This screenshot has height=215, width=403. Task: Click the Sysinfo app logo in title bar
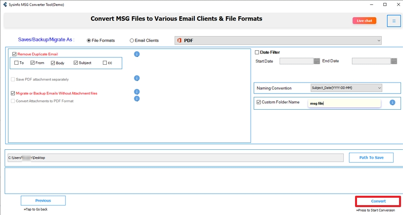click(5, 4)
